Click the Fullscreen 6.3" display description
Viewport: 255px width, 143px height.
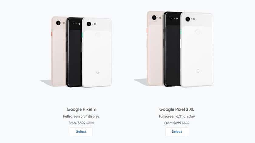tap(177, 116)
